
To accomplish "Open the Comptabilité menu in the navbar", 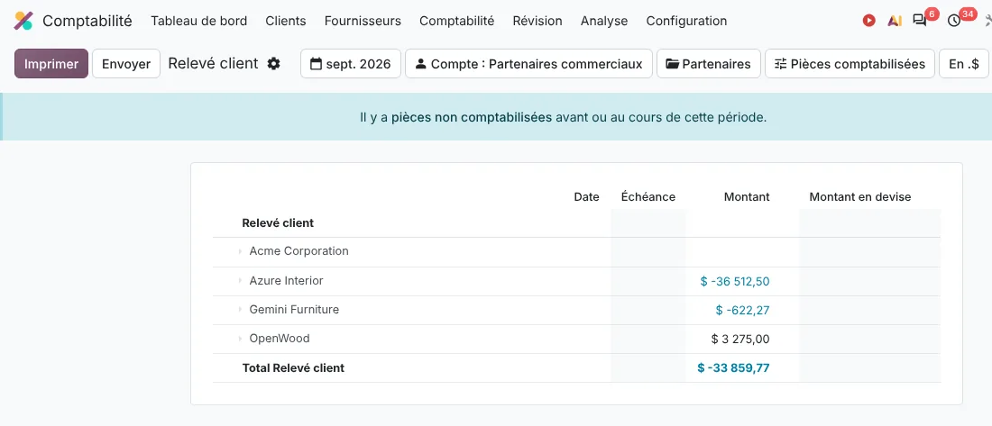I will pyautogui.click(x=457, y=21).
